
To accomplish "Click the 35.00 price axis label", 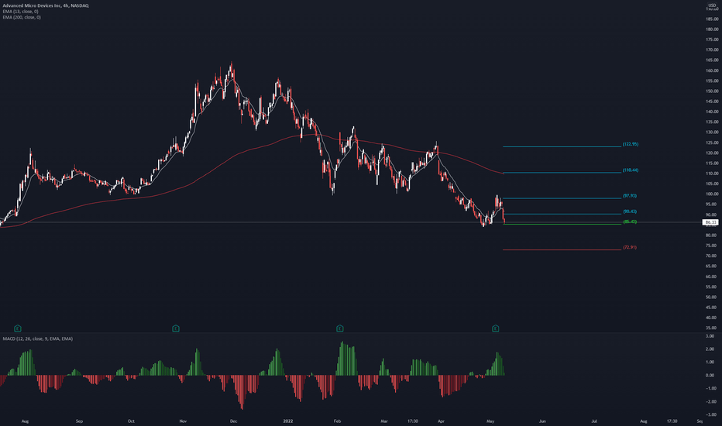I will (x=712, y=328).
